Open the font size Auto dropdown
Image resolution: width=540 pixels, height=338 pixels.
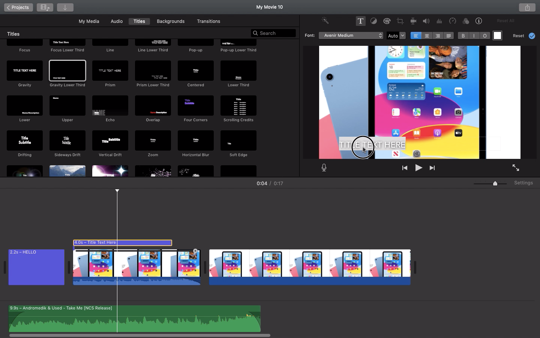(x=396, y=36)
